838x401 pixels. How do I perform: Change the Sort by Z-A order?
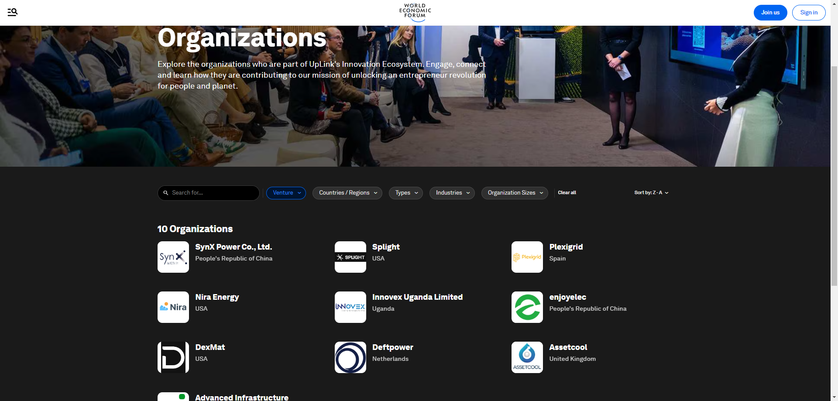pos(651,193)
